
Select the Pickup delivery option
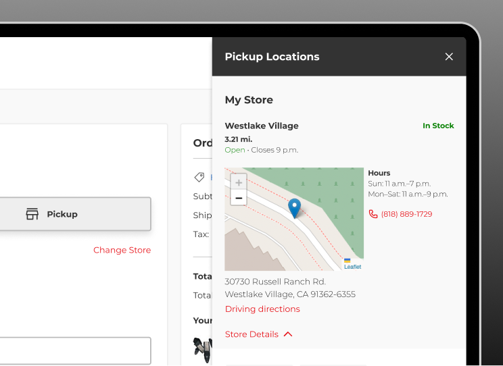74,214
